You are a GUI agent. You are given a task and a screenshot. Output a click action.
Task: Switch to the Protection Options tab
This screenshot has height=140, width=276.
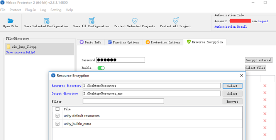163,42
